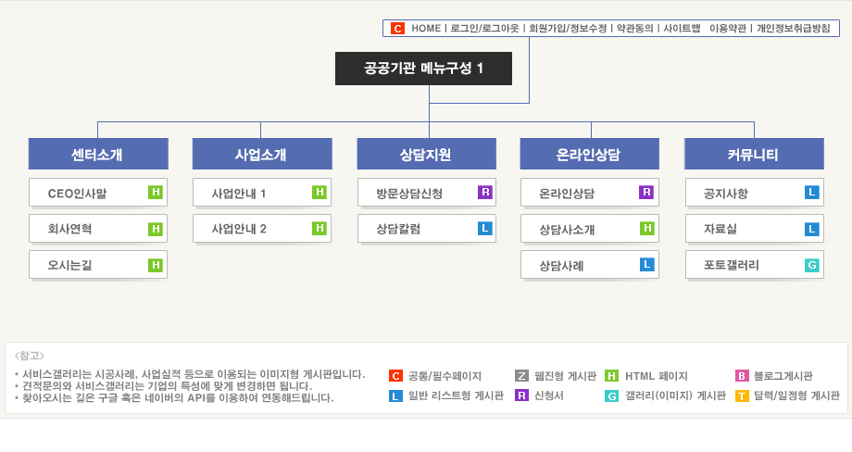Viewport: 852px width, 452px height.
Task: Click the blue L icon on 상담칼럼
Action: (x=485, y=228)
